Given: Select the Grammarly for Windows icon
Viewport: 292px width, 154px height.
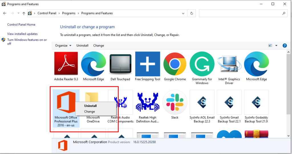Looking at the screenshot, I should pyautogui.click(x=202, y=64).
